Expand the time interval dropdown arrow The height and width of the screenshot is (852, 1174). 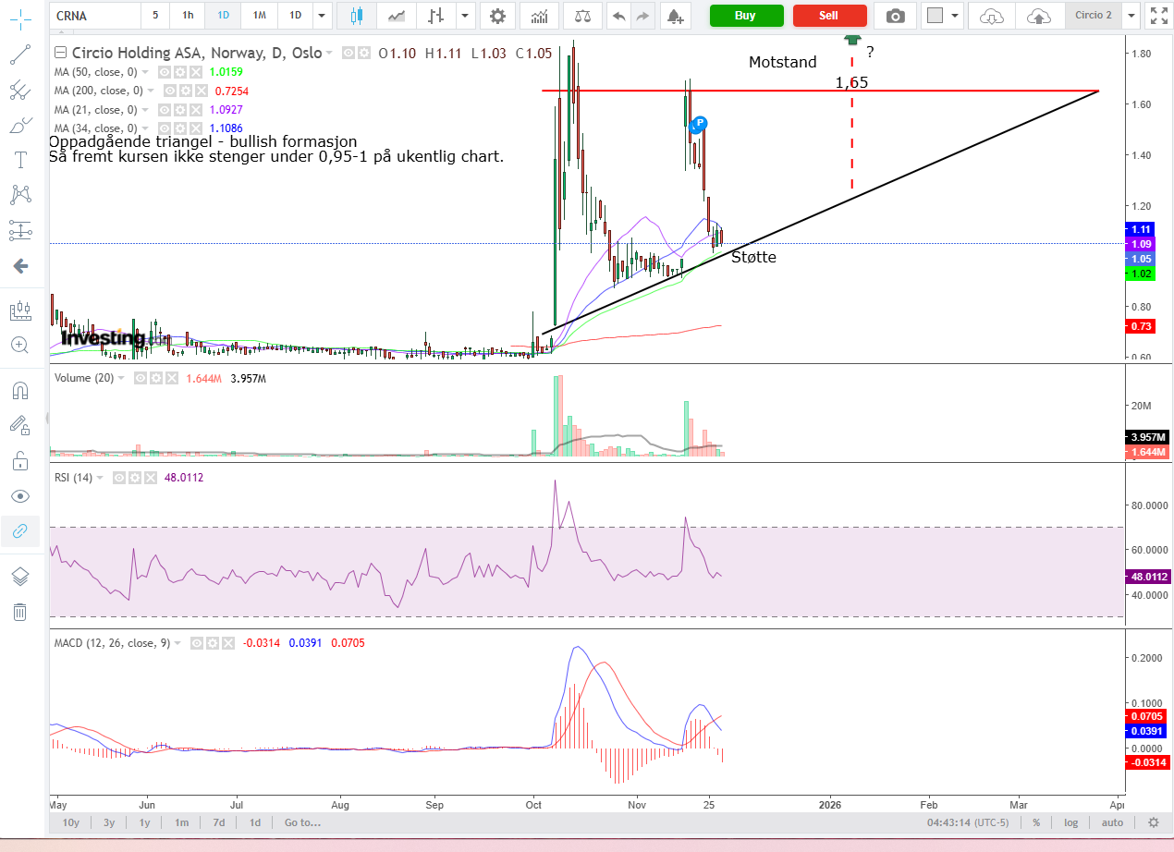(x=321, y=16)
